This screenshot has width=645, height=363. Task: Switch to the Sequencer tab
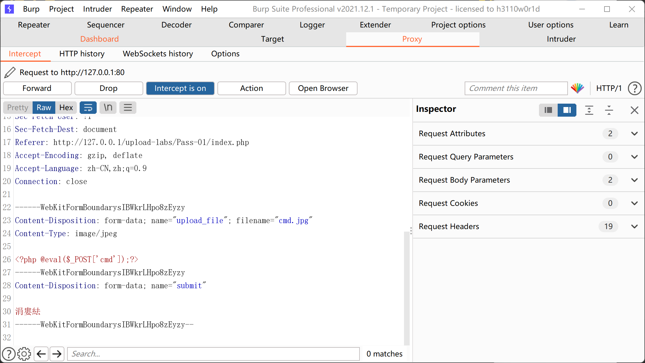click(x=106, y=25)
